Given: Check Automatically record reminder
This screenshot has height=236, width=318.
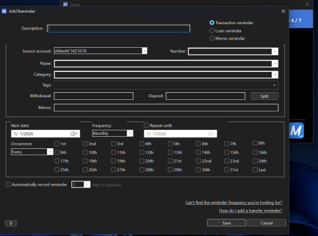Looking at the screenshot, I should [x=8, y=184].
